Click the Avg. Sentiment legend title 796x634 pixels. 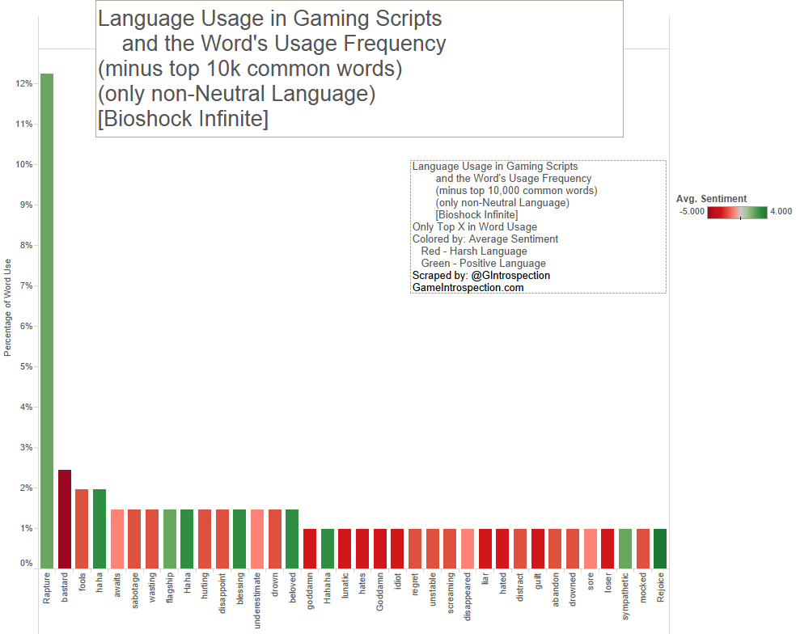click(x=711, y=199)
